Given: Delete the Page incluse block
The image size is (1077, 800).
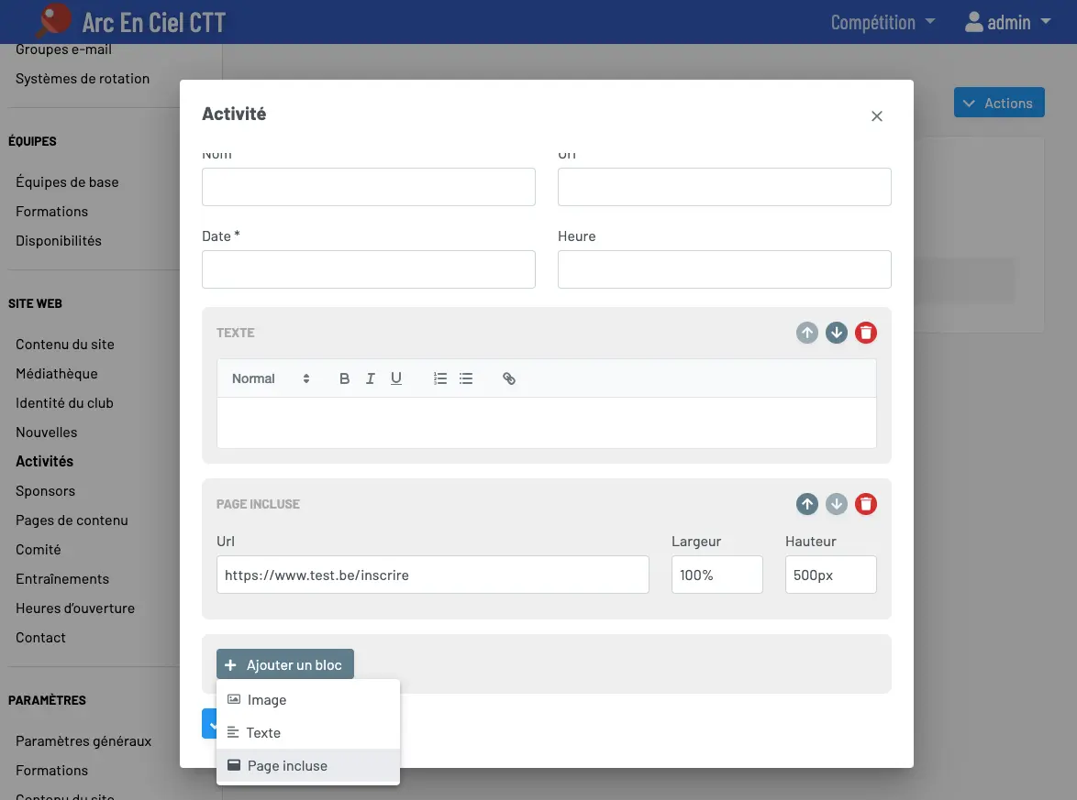Looking at the screenshot, I should pos(865,504).
